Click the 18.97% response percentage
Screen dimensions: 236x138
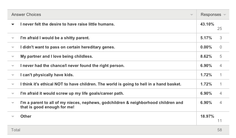[x=207, y=116]
